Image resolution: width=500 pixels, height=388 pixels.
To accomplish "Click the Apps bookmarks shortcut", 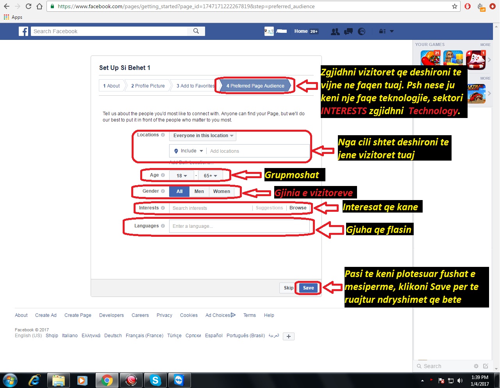I will coord(13,17).
